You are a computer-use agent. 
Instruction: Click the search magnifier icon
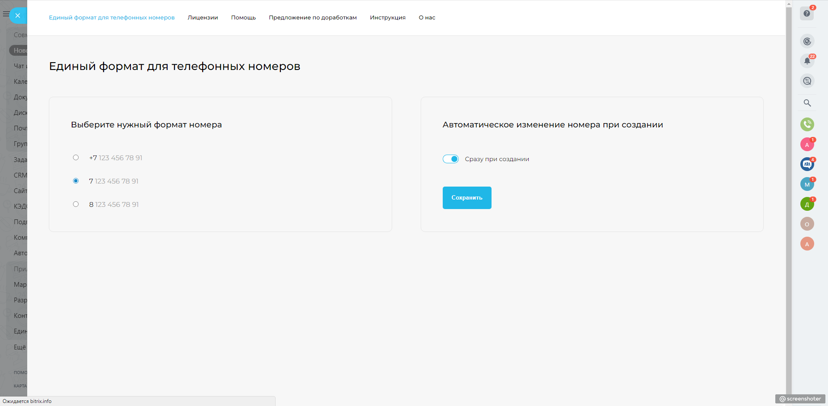[x=807, y=103]
